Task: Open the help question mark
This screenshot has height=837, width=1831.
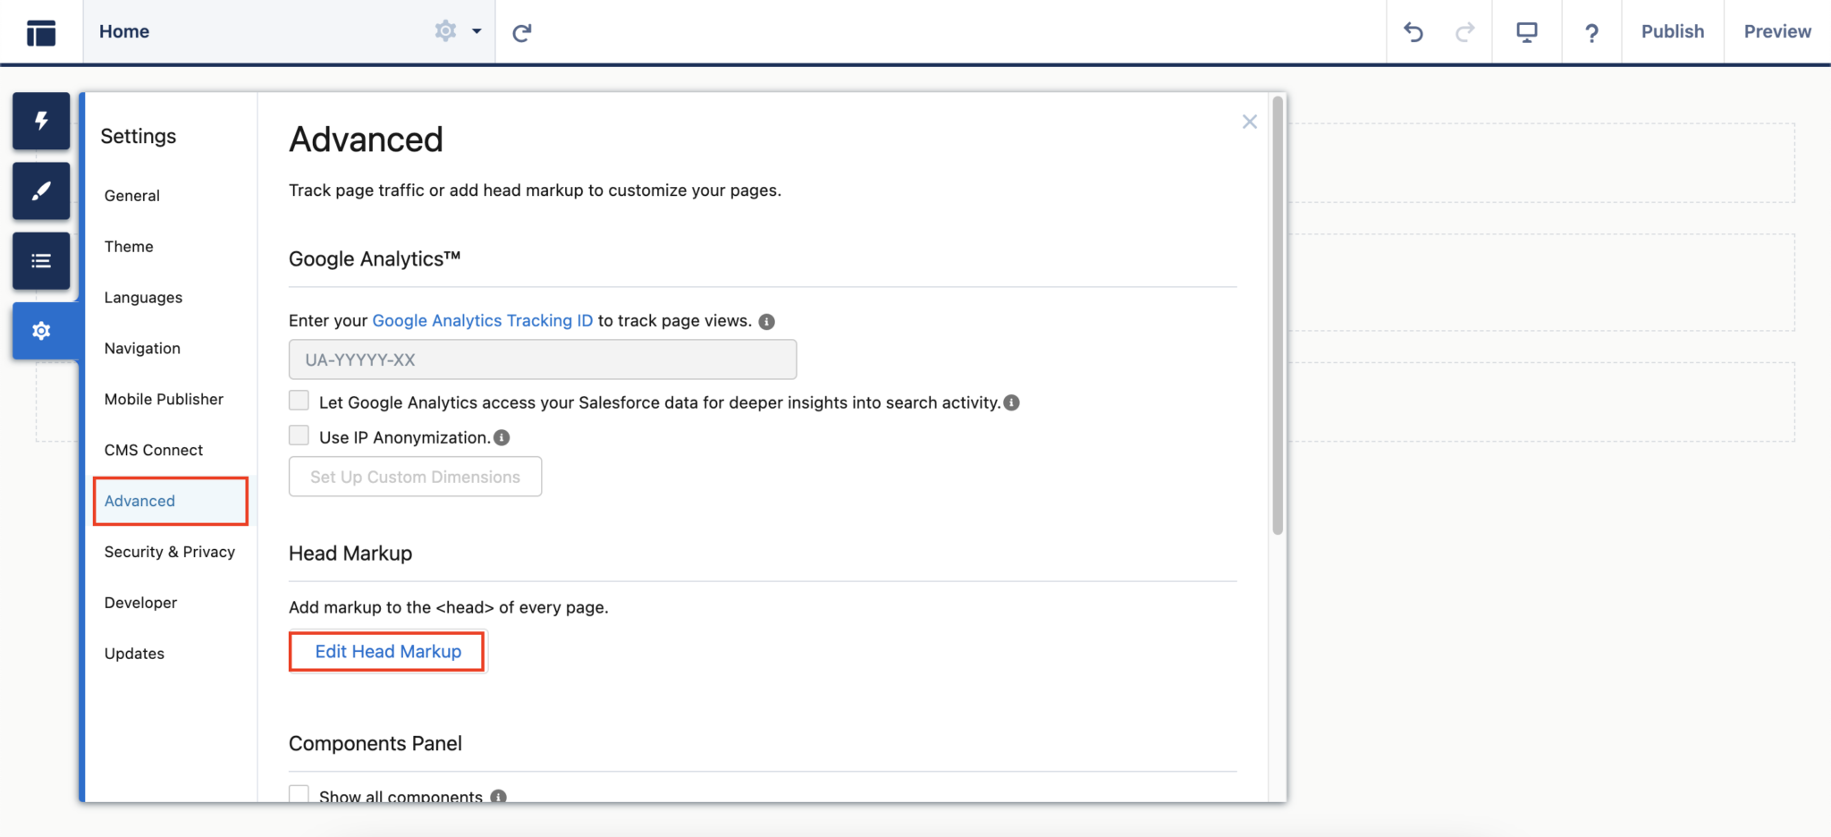Action: point(1591,33)
